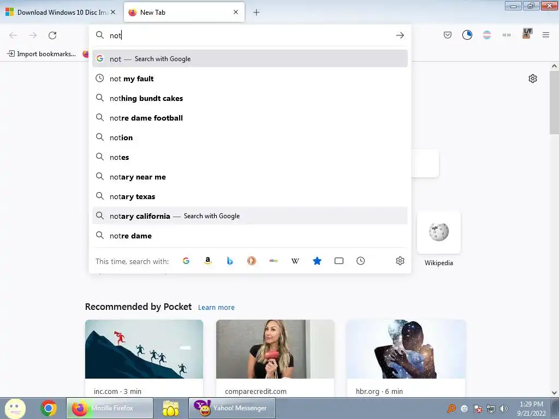
Task: Choose 'notary california' suggestion
Action: (x=249, y=216)
